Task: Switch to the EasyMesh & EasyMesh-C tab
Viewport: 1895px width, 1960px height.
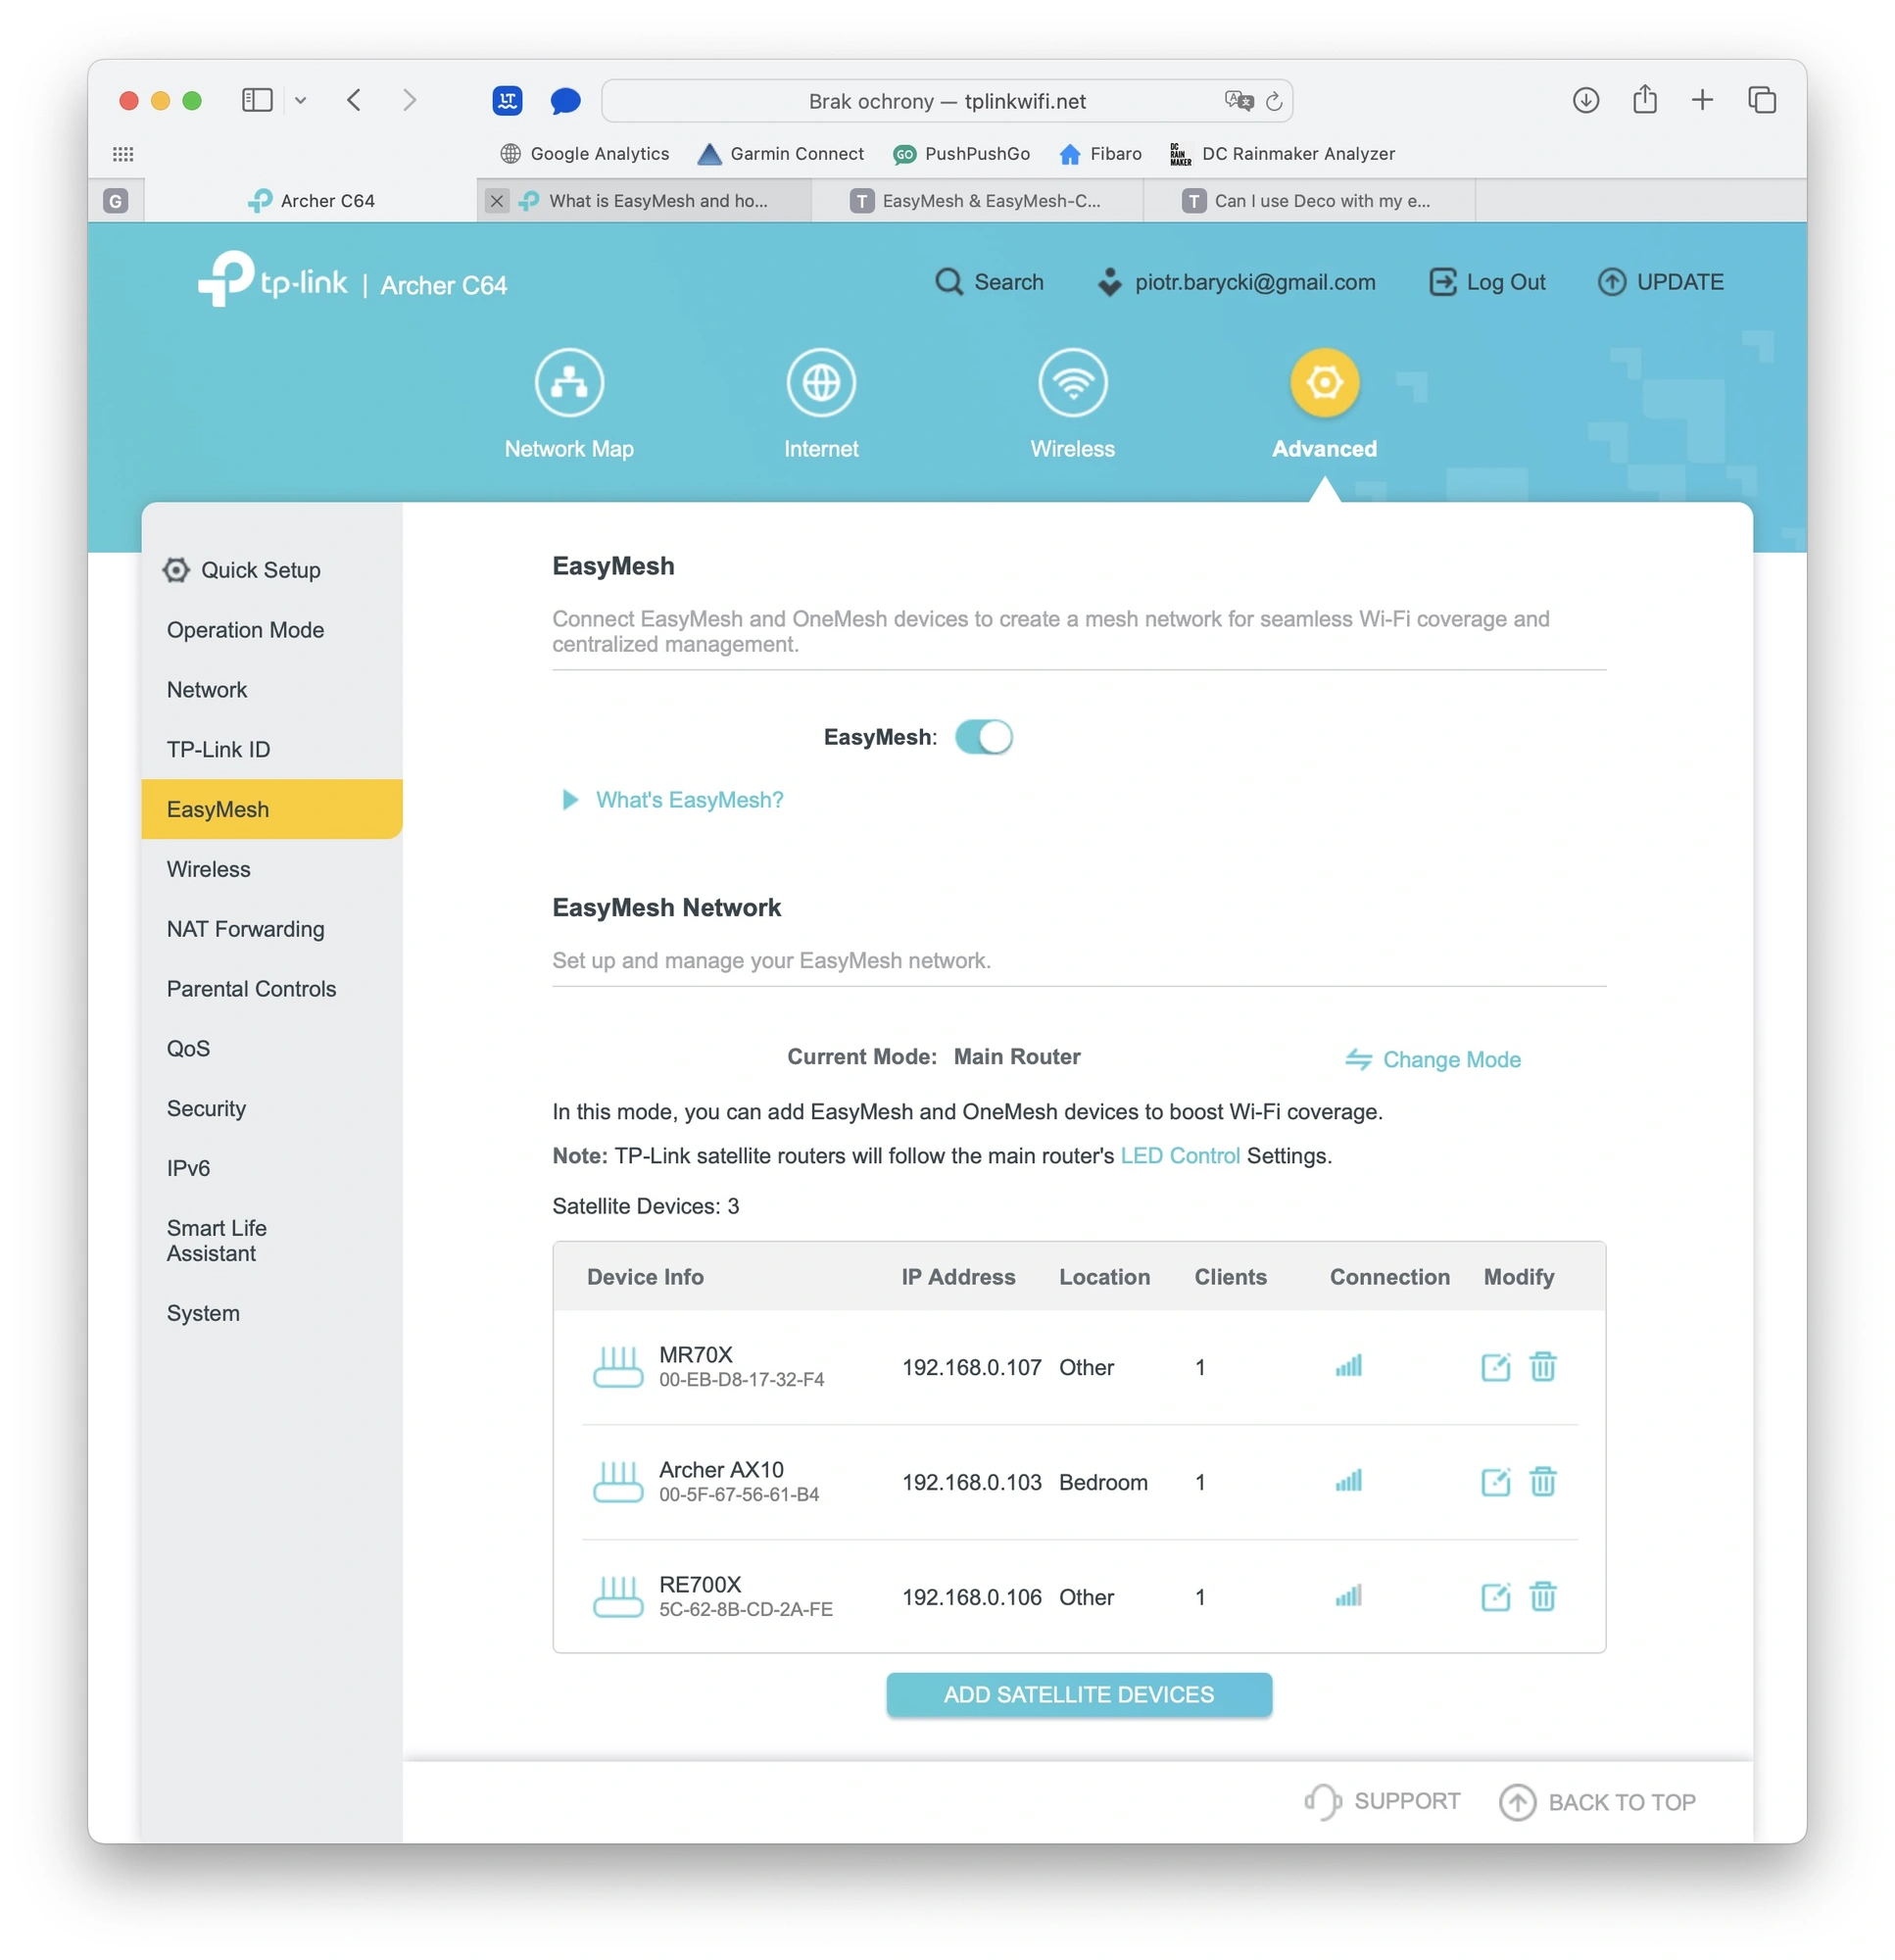Action: (977, 201)
